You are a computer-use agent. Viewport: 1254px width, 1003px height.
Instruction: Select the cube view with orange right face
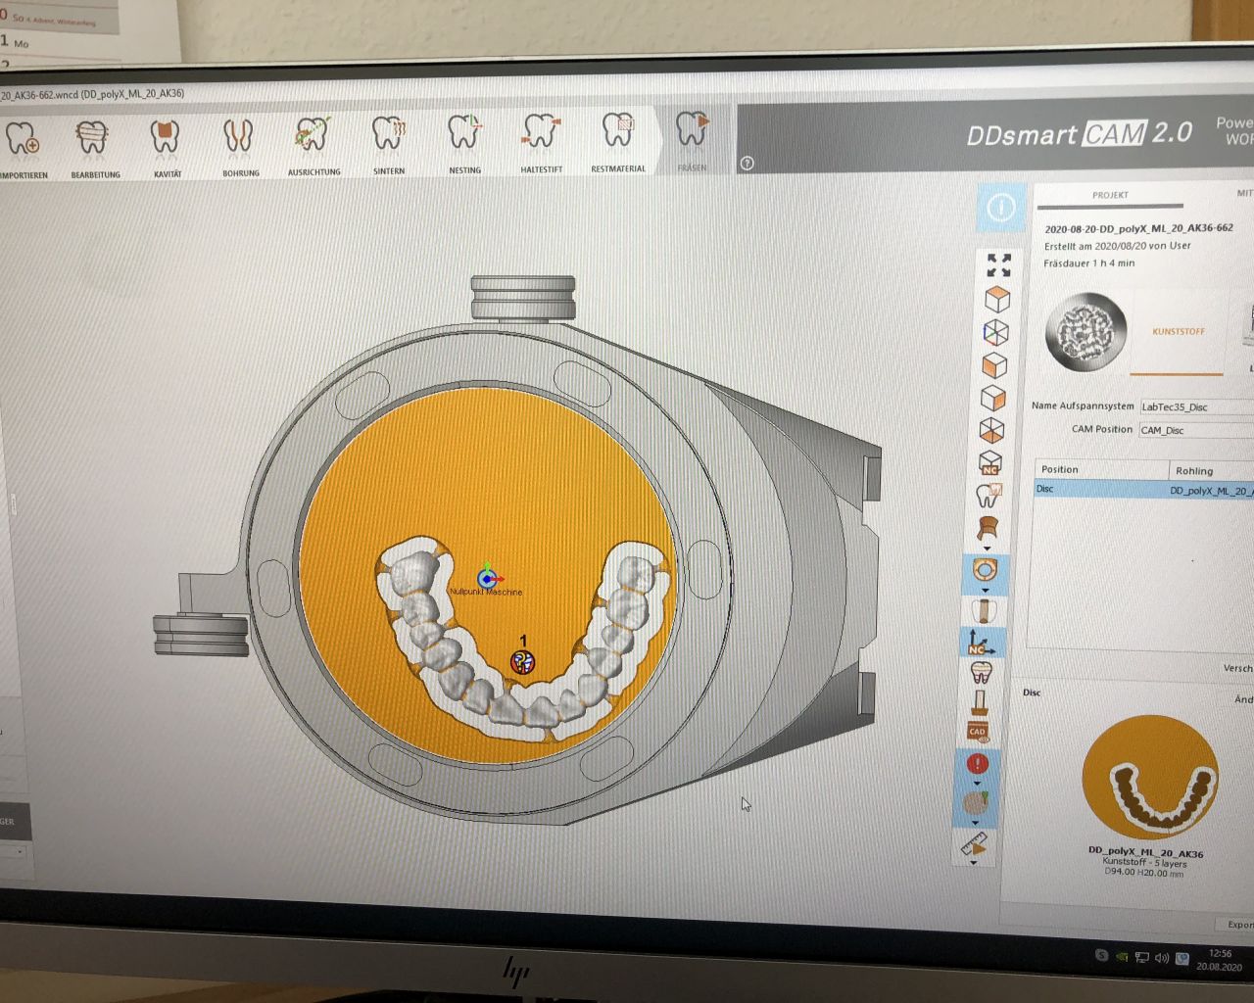993,398
